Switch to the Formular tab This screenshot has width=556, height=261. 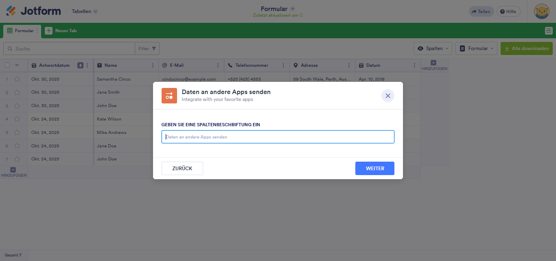[22, 31]
